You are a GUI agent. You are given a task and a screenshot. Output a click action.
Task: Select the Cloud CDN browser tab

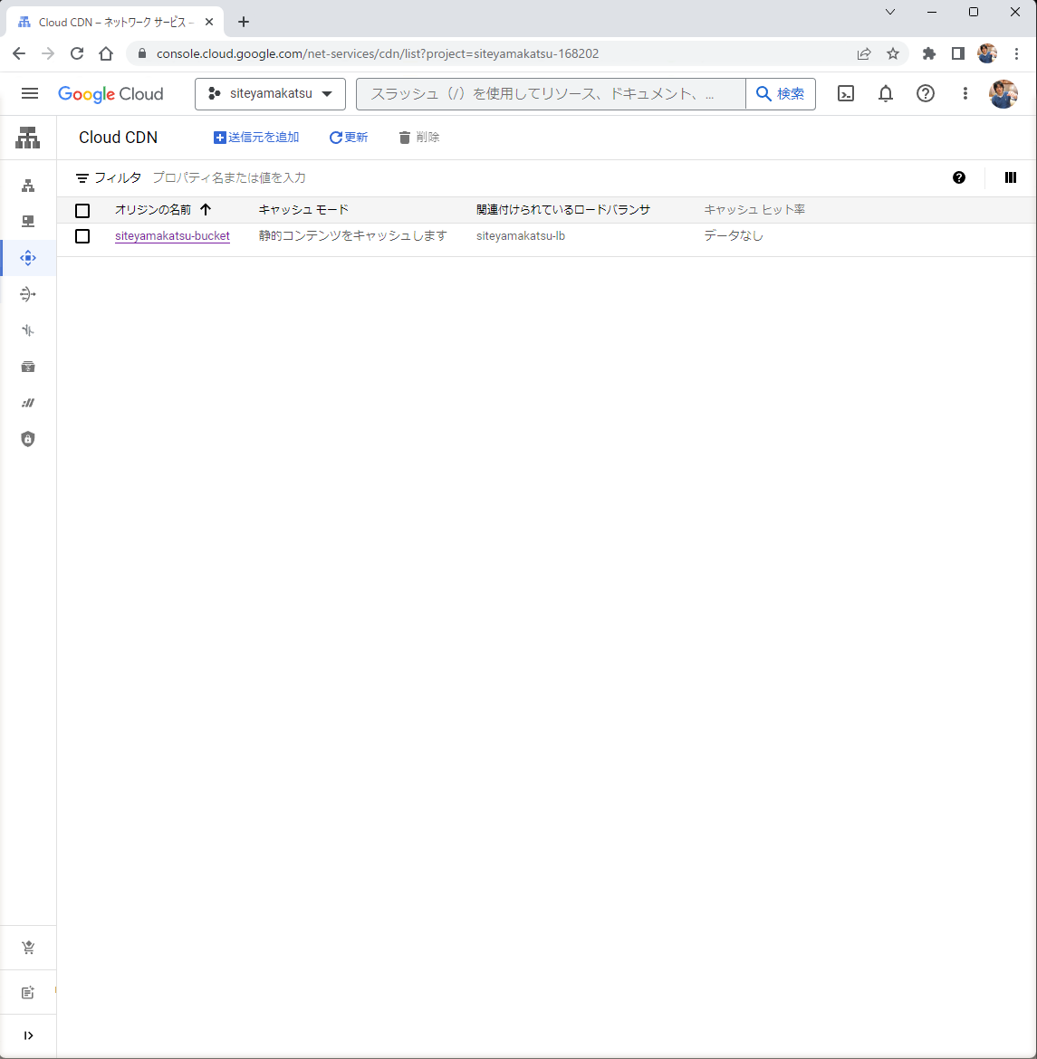pyautogui.click(x=115, y=23)
